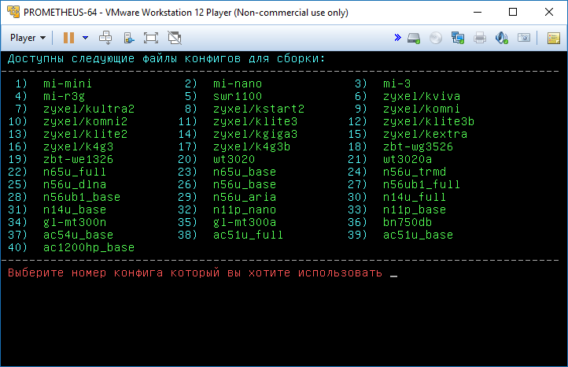Click the 'n11p_nano' config entry
568x367 pixels.
tap(245, 209)
